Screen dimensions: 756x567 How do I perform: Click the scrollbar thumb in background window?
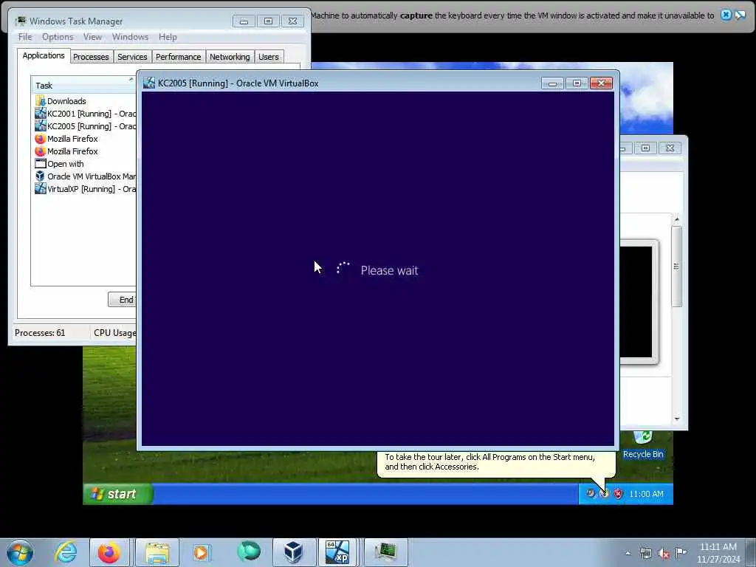click(x=677, y=266)
